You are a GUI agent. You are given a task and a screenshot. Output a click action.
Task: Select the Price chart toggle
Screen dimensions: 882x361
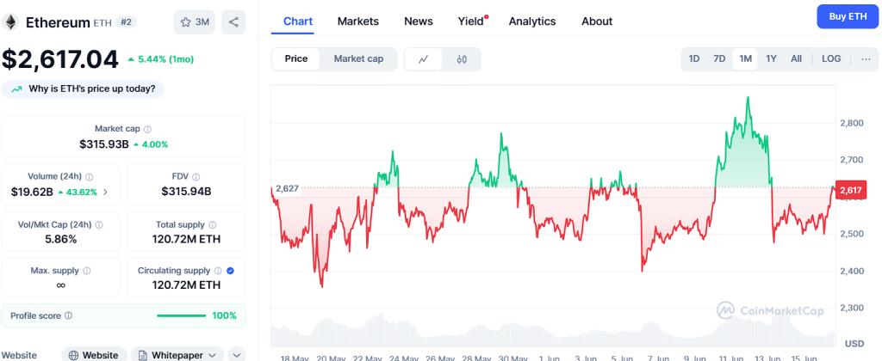pyautogui.click(x=296, y=59)
